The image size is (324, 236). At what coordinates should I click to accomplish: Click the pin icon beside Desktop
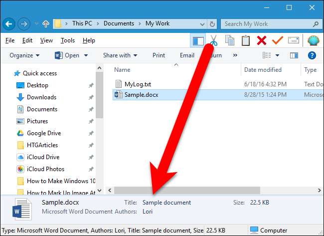91,85
